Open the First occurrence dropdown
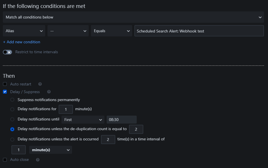Screen dimensions: 268x168 coord(83,120)
